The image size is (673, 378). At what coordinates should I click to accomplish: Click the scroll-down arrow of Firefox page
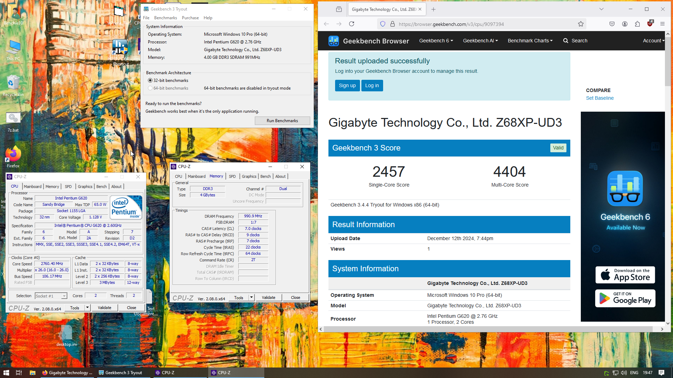(x=668, y=323)
